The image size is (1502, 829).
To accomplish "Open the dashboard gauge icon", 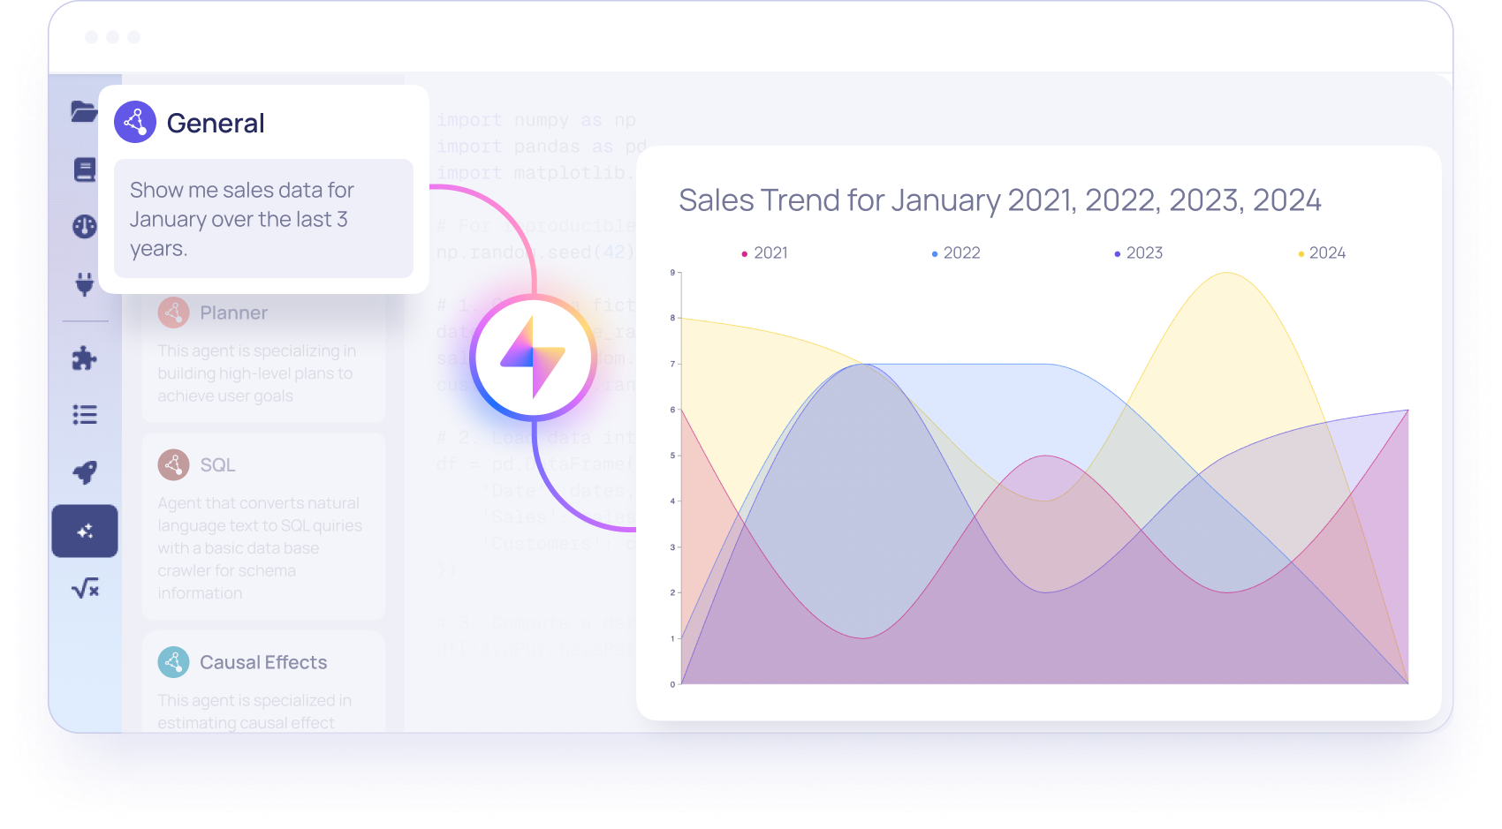I will pyautogui.click(x=85, y=227).
